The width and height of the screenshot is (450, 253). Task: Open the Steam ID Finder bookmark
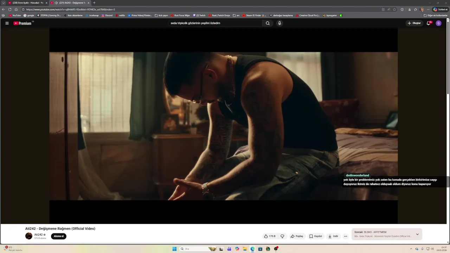pyautogui.click(x=254, y=15)
